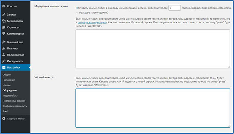The width and height of the screenshot is (234, 134).
Task: Open the Пользователи menu item
Action: pos(16,55)
